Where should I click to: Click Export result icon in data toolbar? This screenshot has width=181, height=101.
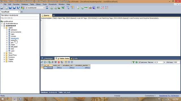42,62
